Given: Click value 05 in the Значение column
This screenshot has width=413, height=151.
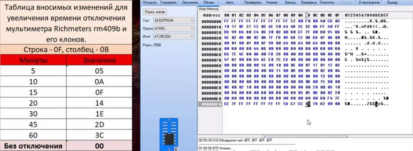Looking at the screenshot, I should tap(99, 71).
